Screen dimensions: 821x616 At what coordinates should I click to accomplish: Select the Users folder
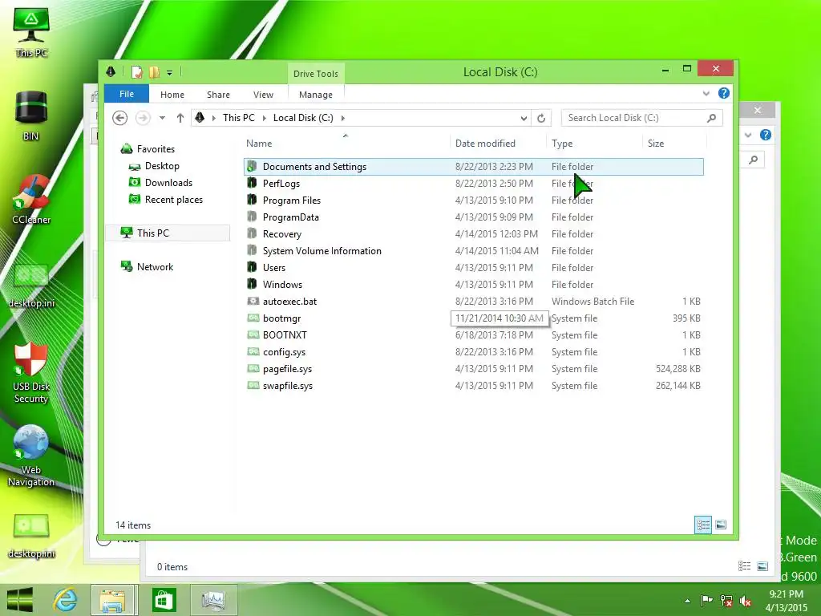tap(473, 267)
